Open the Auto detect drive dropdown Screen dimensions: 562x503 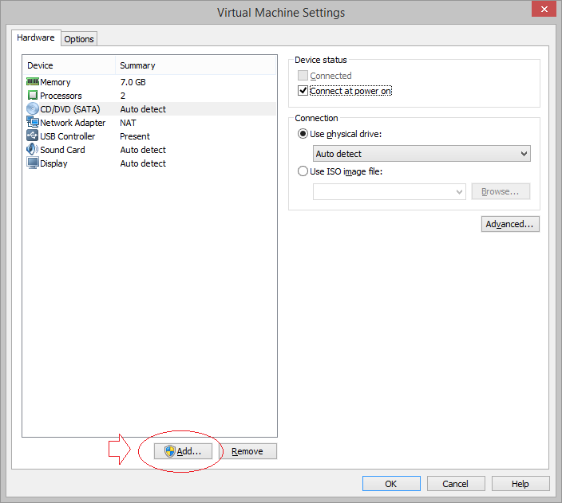tap(421, 154)
